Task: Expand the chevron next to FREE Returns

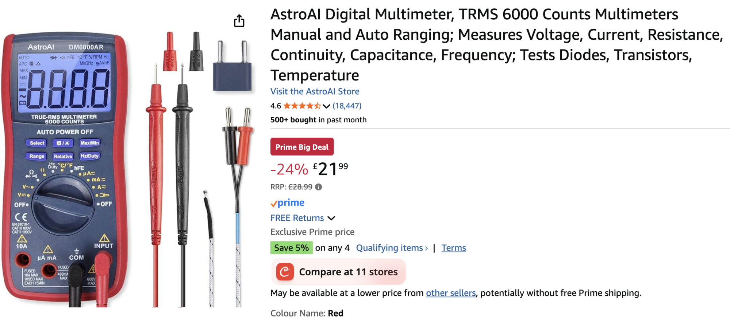Action: click(x=331, y=218)
